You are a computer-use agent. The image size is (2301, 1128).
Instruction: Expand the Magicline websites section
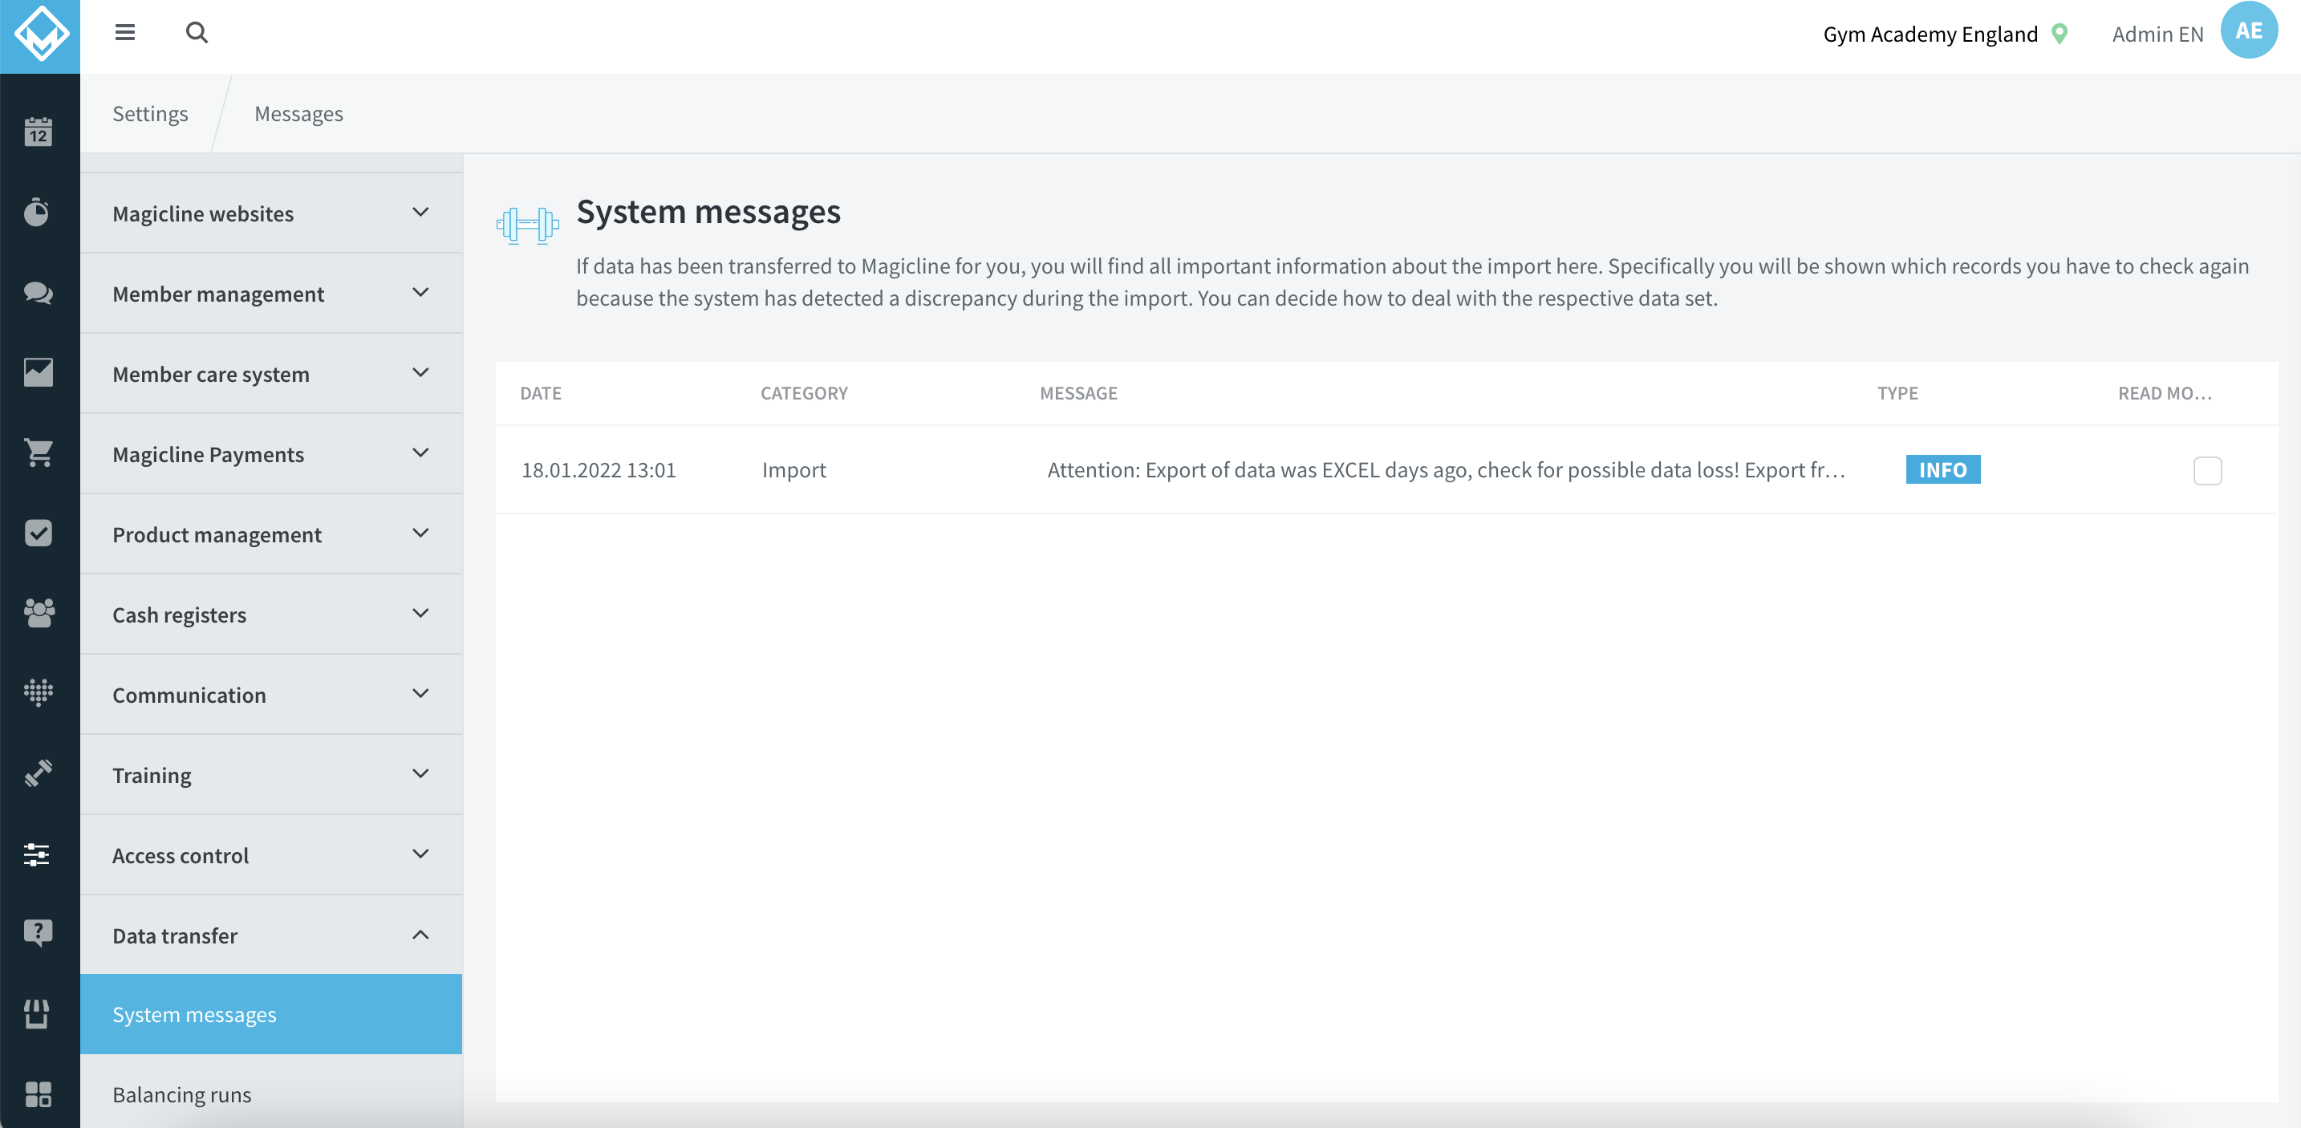click(x=271, y=213)
